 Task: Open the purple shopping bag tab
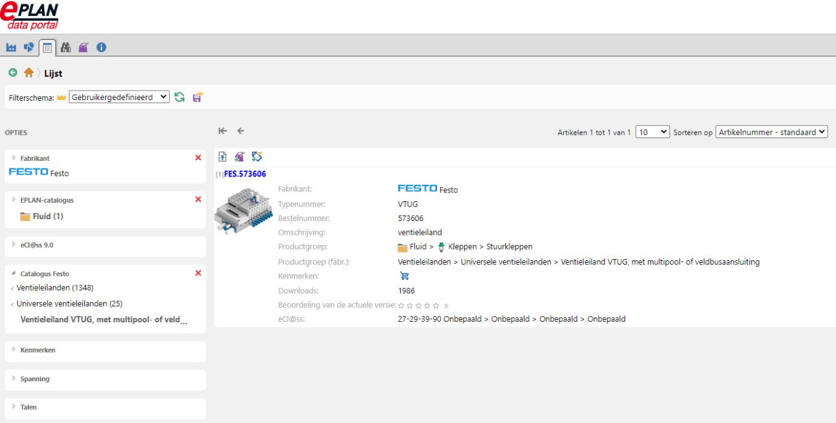pyautogui.click(x=84, y=47)
